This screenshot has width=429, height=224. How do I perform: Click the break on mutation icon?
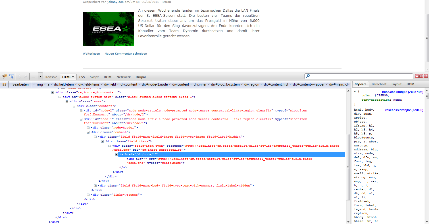pyautogui.click(x=4, y=84)
